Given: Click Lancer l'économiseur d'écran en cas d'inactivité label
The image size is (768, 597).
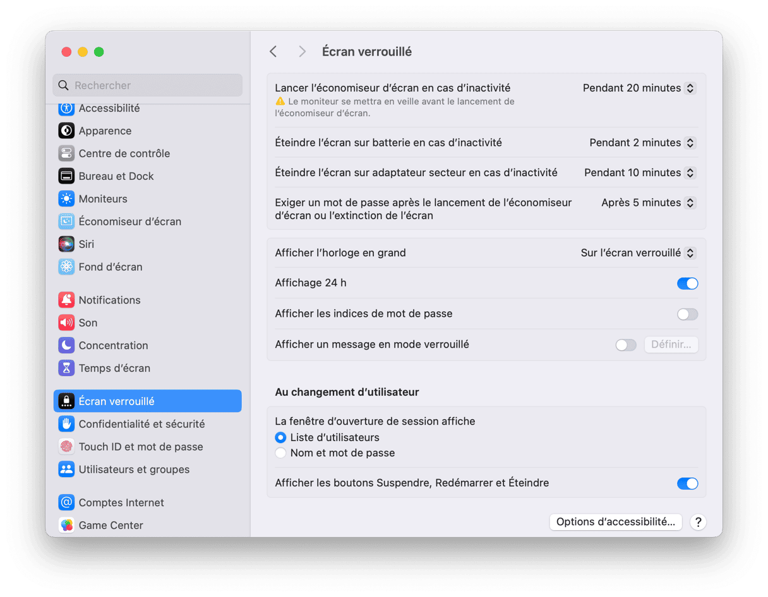Looking at the screenshot, I should coord(393,88).
